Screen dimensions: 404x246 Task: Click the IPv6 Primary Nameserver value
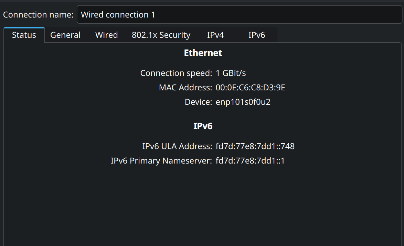pyautogui.click(x=250, y=160)
